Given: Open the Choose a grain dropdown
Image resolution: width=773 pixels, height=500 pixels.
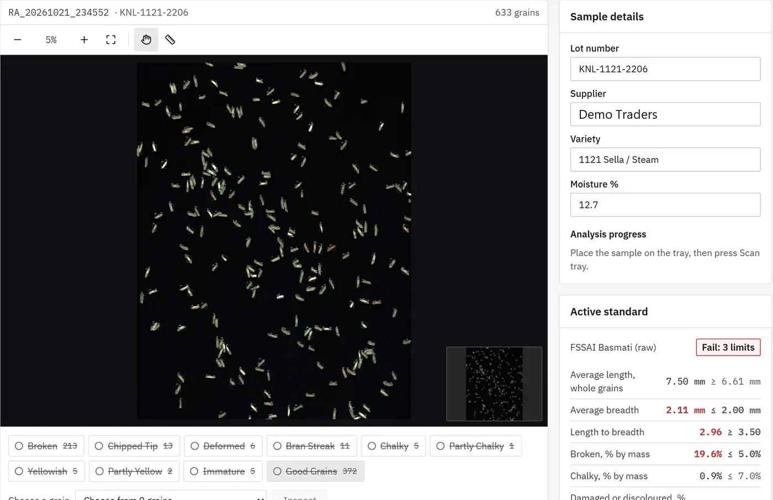Looking at the screenshot, I should pos(171,496).
